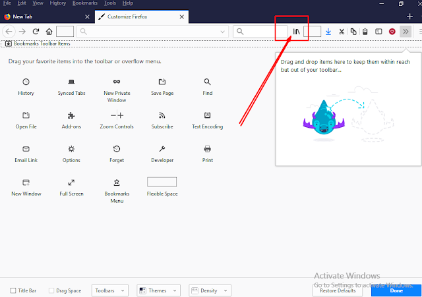Click the Subscribe feed icon

pos(162,115)
